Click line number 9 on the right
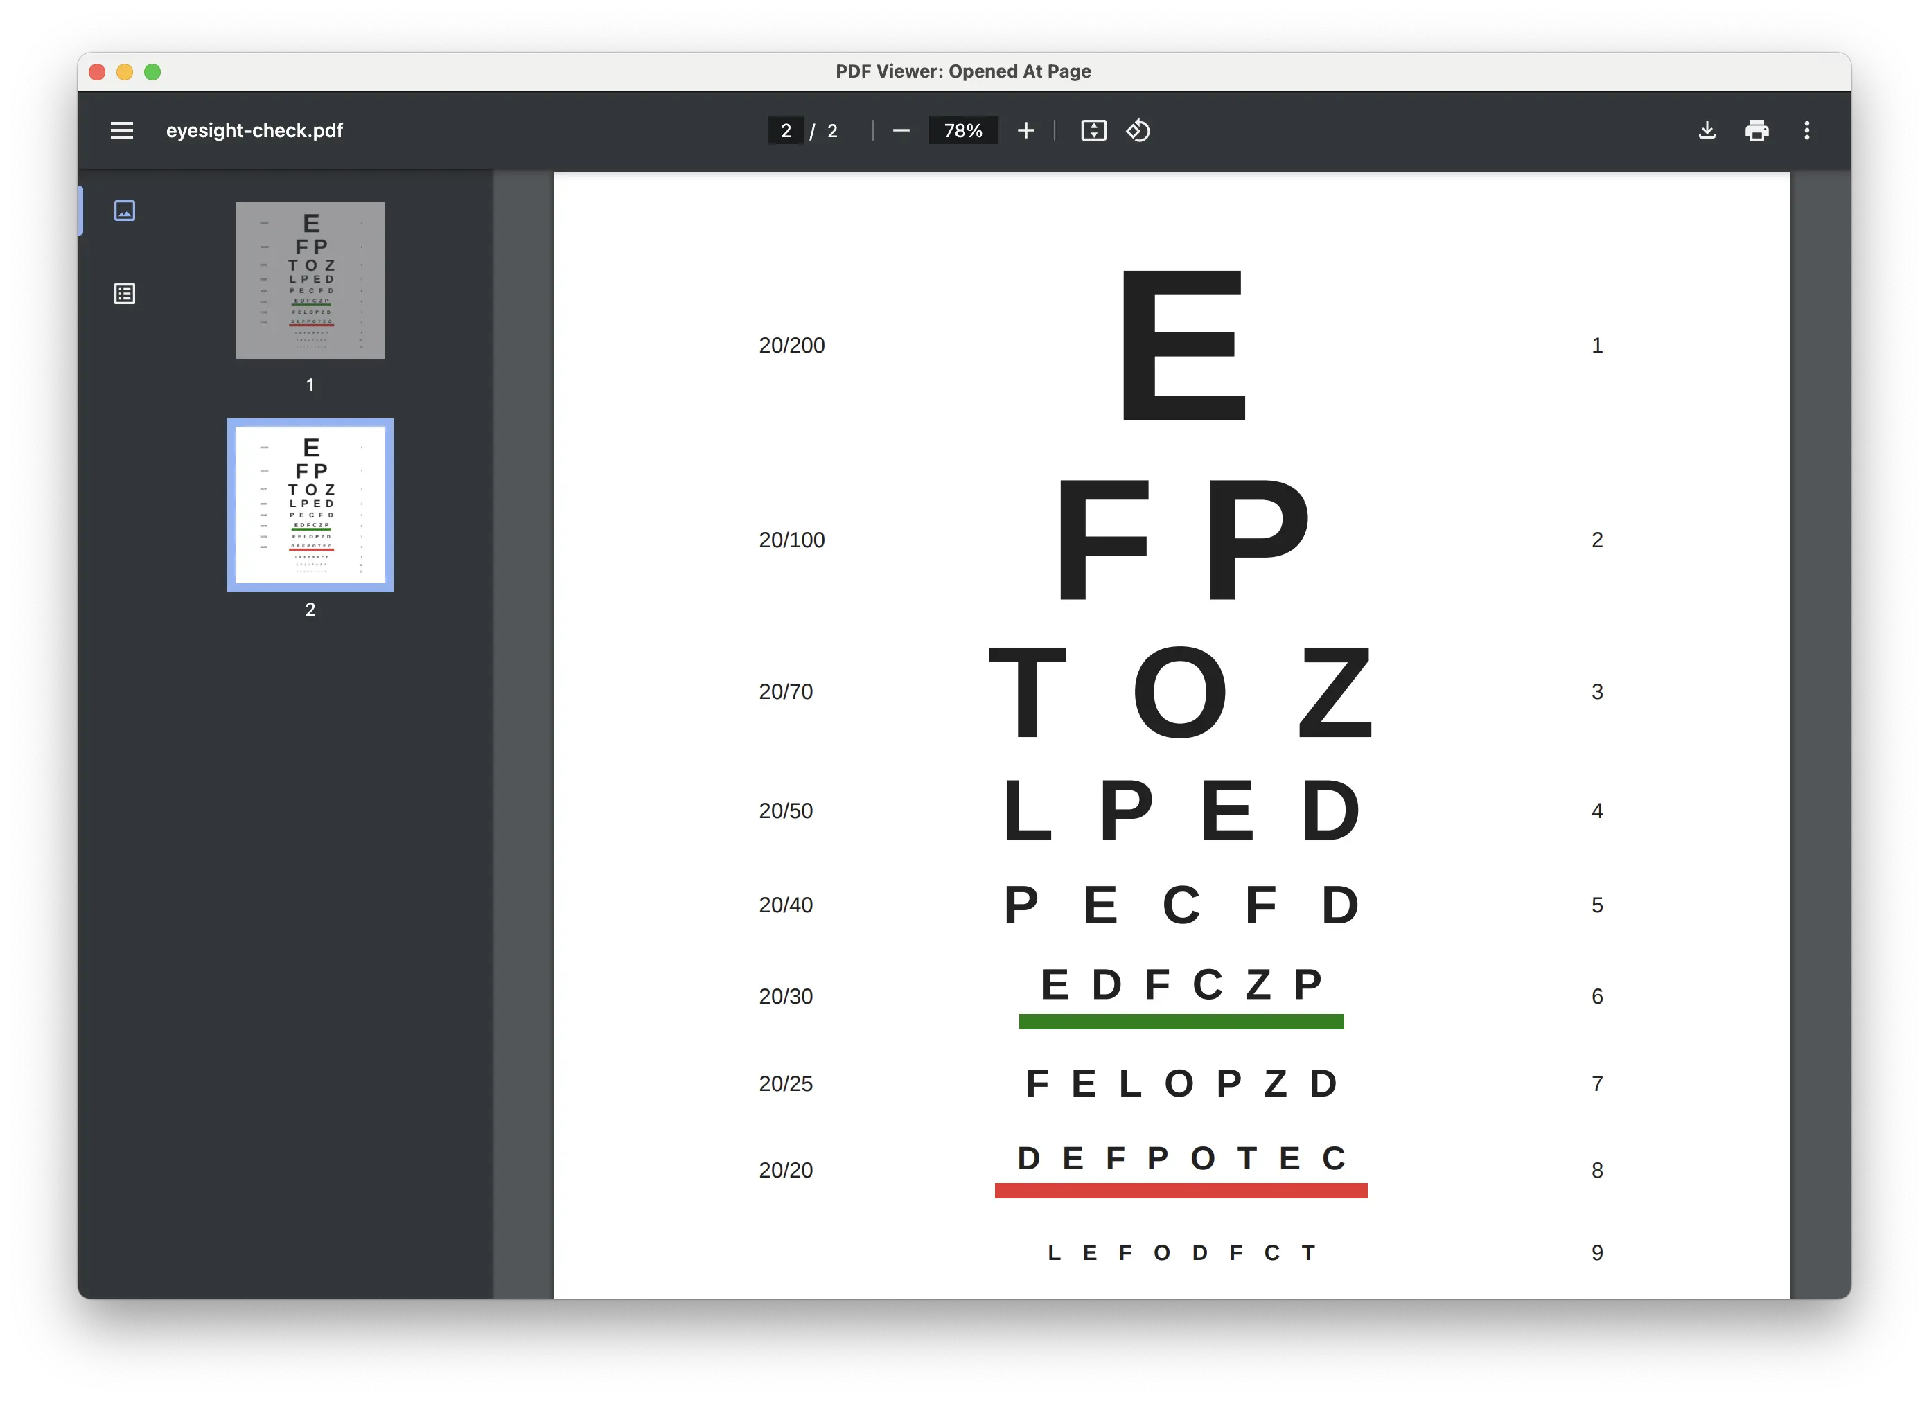This screenshot has height=1402, width=1929. (1597, 1252)
